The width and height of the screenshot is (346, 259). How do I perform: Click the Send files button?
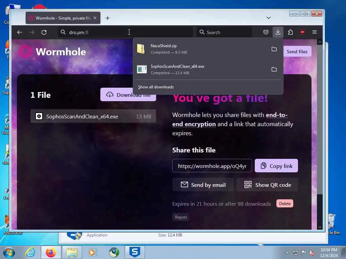[297, 52]
